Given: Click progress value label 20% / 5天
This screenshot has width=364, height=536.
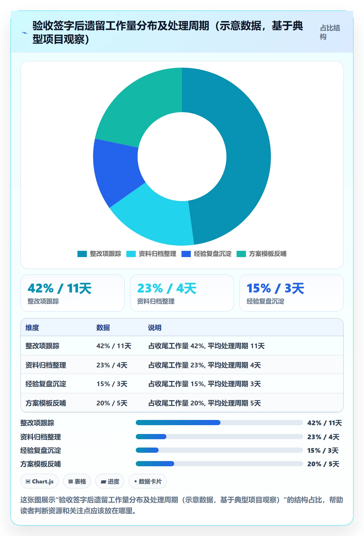Looking at the screenshot, I should (323, 464).
